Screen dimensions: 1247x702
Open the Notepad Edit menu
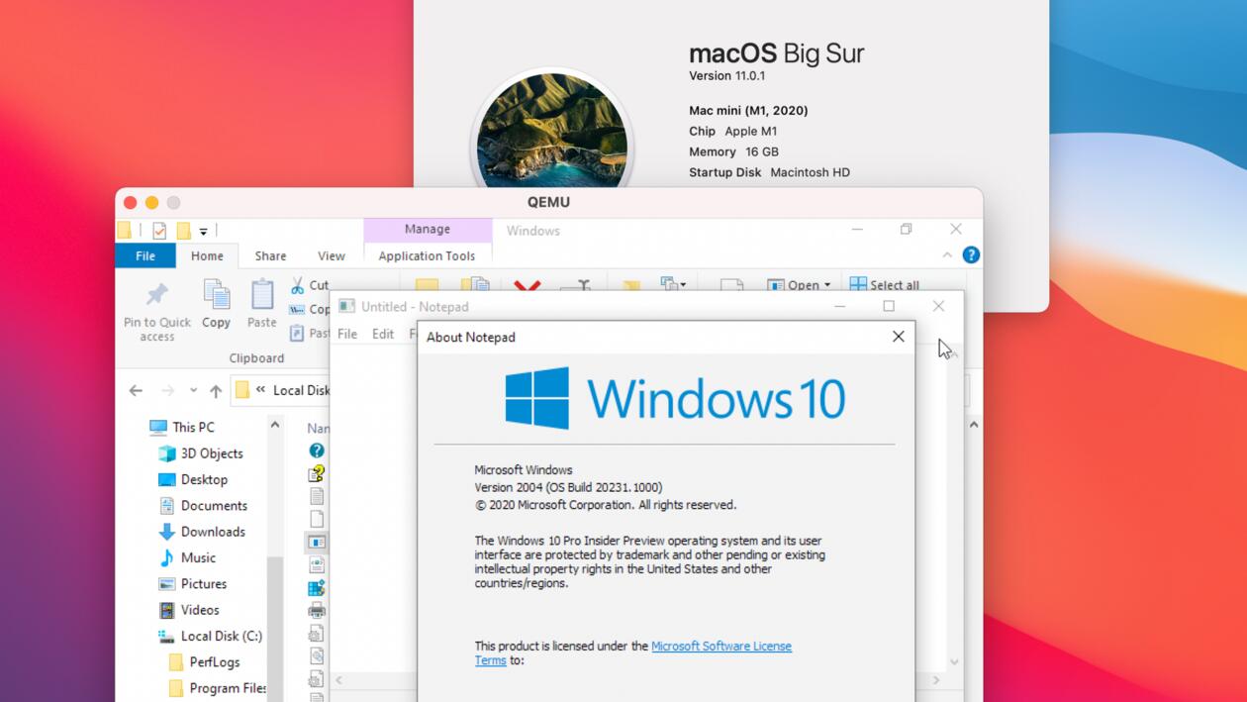click(x=383, y=334)
